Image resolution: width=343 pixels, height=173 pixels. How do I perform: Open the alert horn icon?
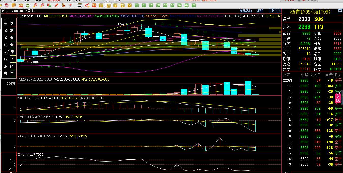click(64, 5)
